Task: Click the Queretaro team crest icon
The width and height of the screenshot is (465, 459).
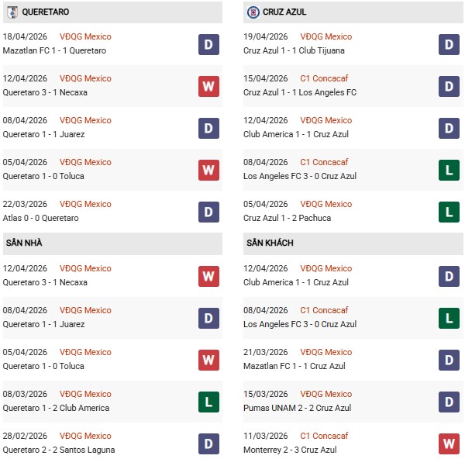Action: point(12,12)
